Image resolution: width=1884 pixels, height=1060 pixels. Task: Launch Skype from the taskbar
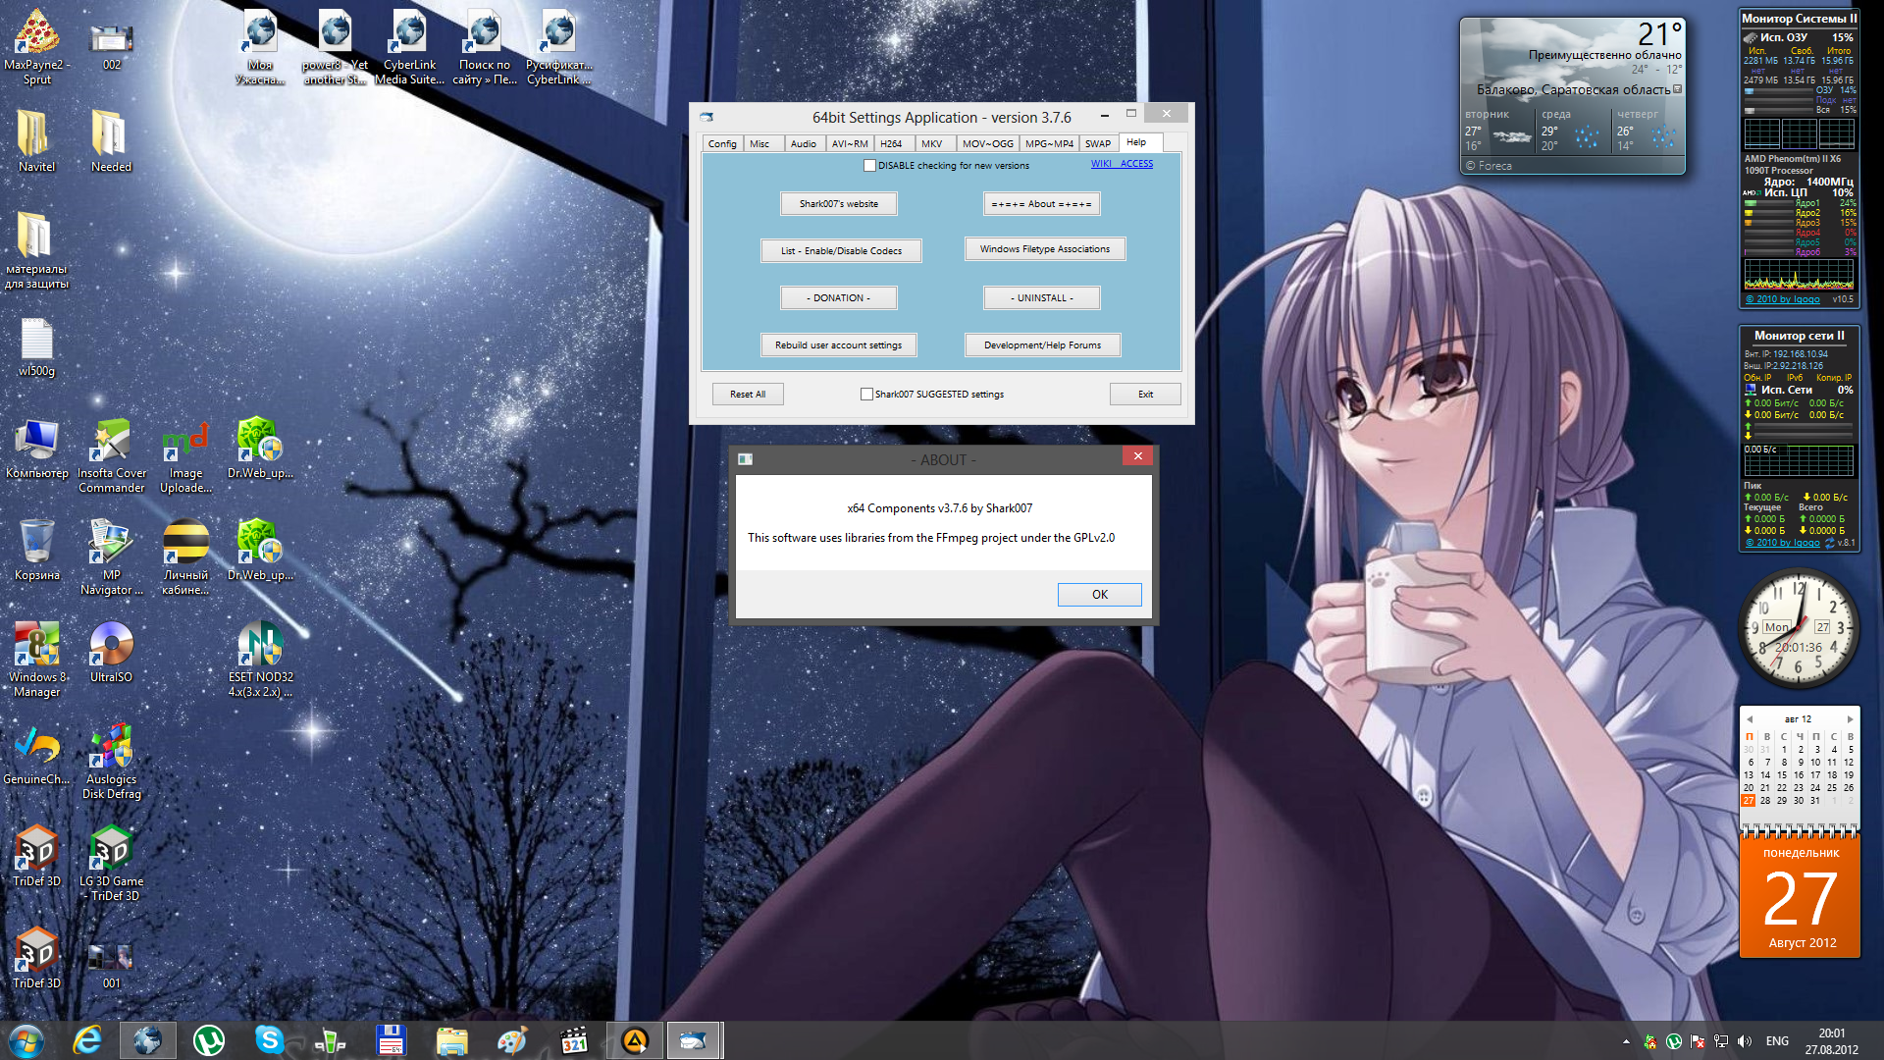point(269,1040)
